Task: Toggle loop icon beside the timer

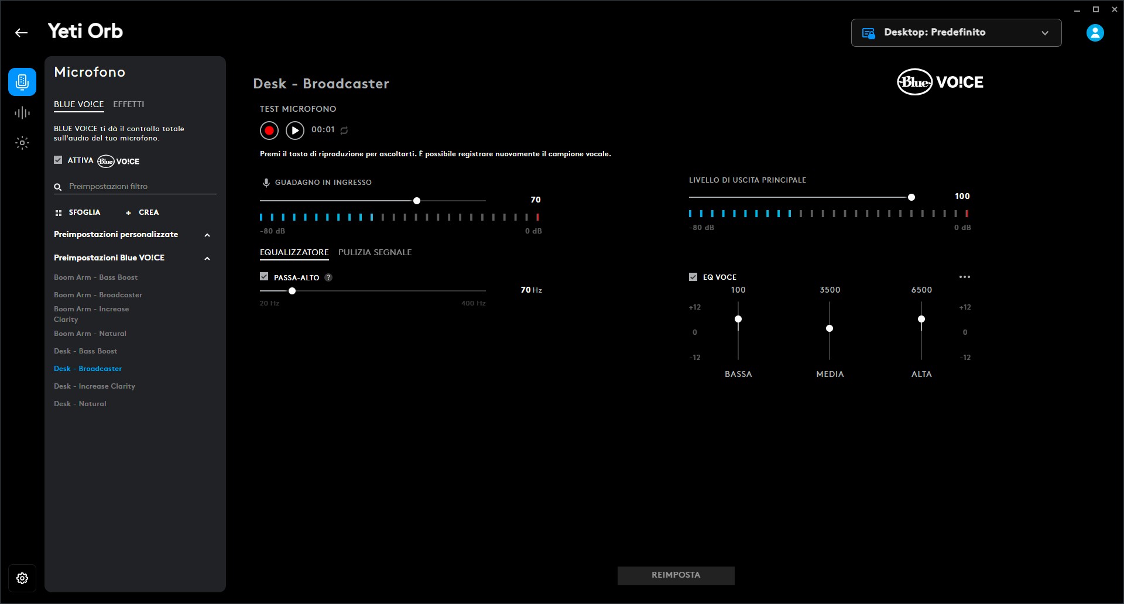Action: [344, 131]
